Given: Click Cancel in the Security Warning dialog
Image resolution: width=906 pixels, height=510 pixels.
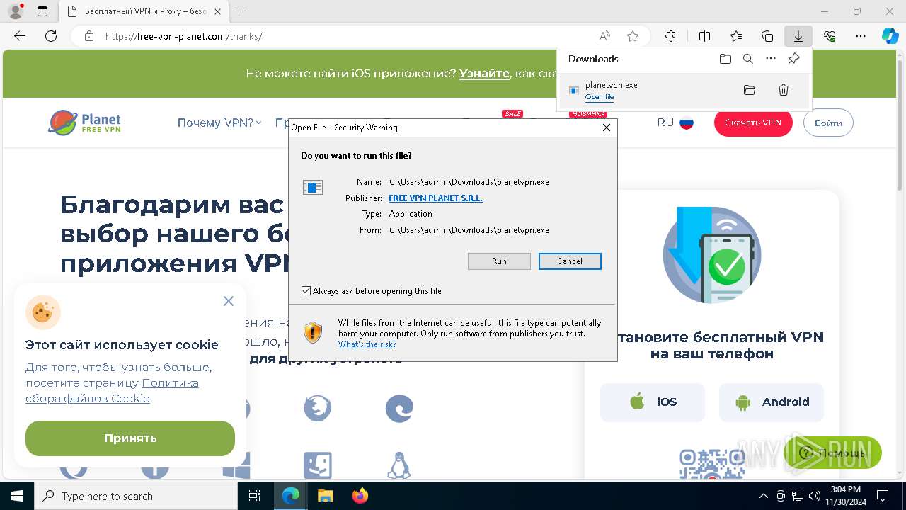Looking at the screenshot, I should 570,261.
